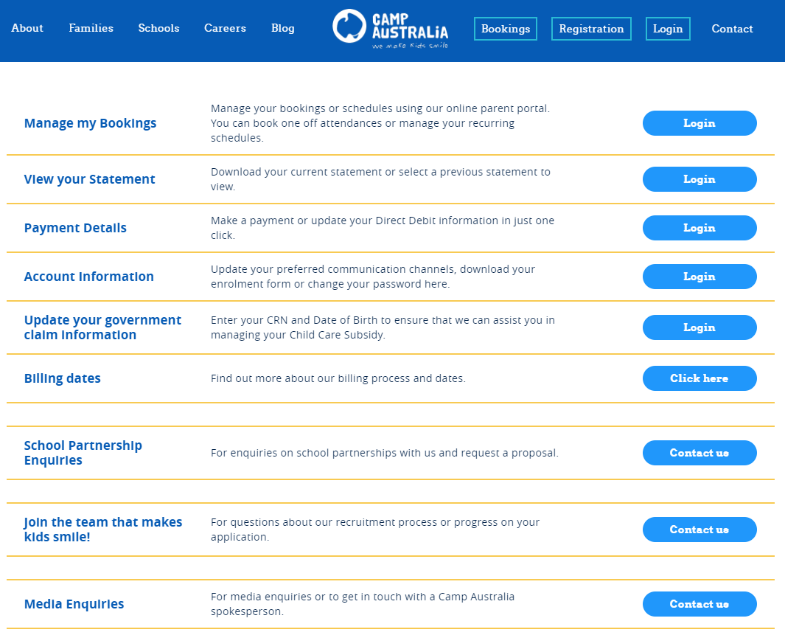Open the Schools navigation link
785x635 pixels.
click(158, 28)
